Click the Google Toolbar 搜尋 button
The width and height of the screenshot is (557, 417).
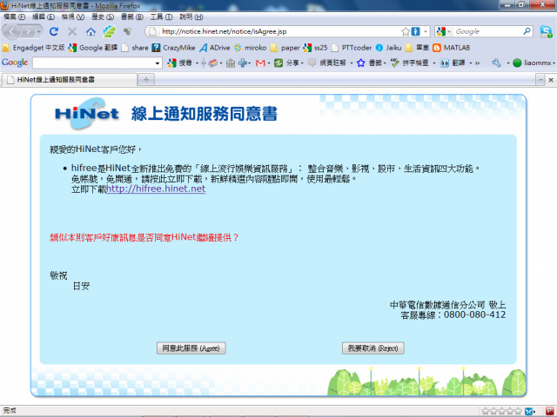point(180,63)
